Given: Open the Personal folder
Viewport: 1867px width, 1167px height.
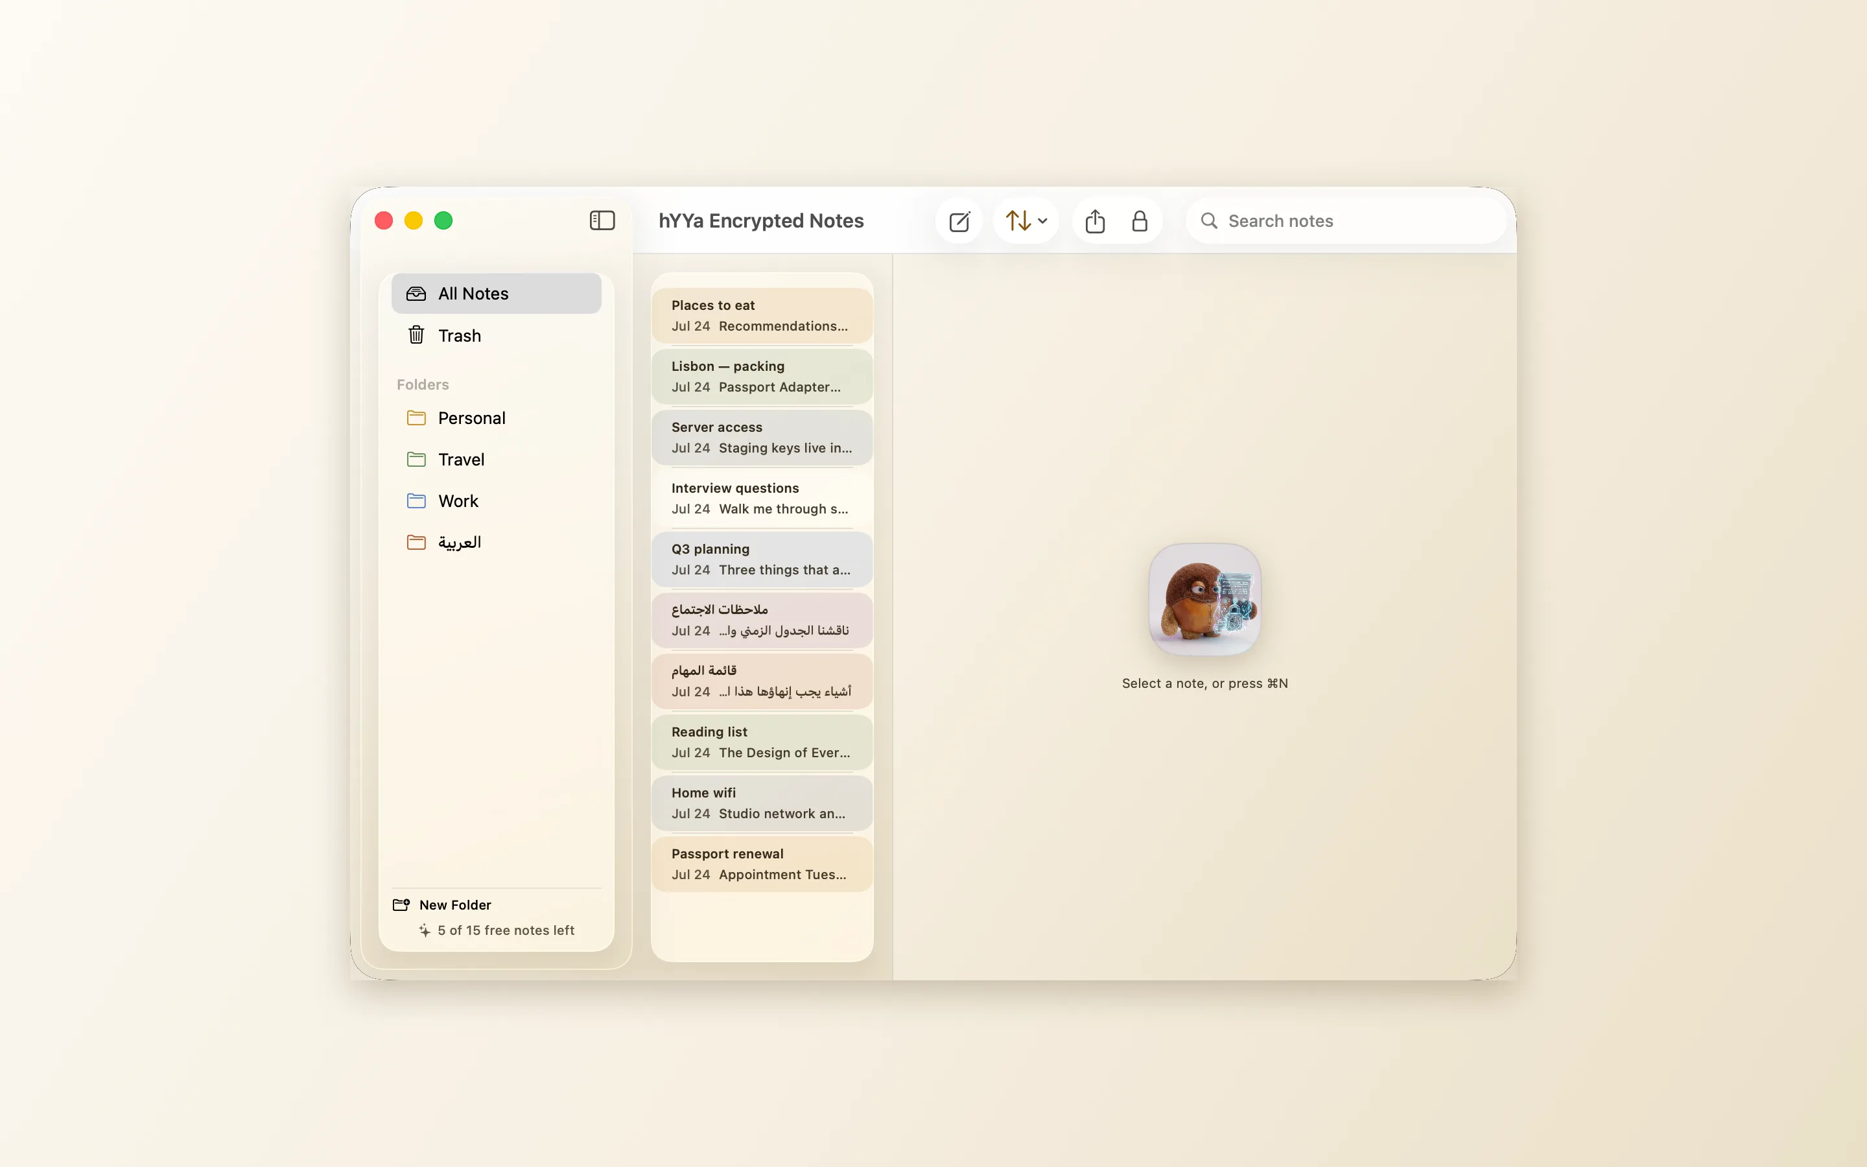Looking at the screenshot, I should pos(496,418).
